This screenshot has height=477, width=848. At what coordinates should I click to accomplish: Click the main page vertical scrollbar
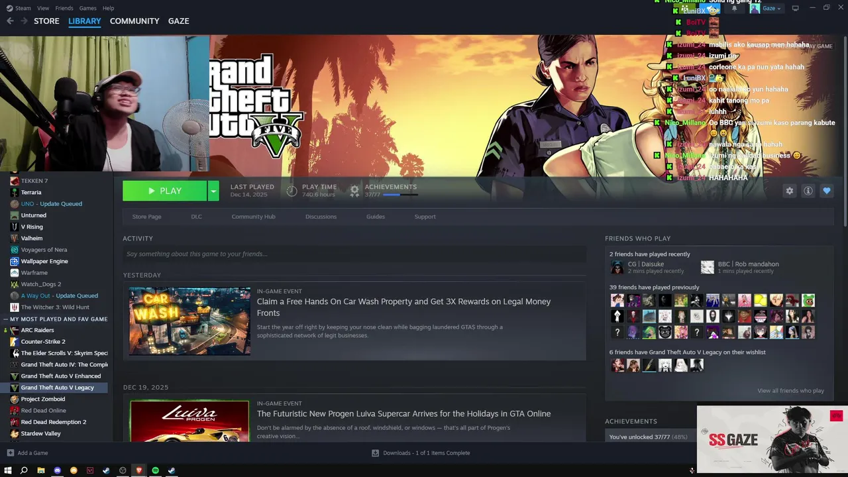pyautogui.click(x=845, y=132)
